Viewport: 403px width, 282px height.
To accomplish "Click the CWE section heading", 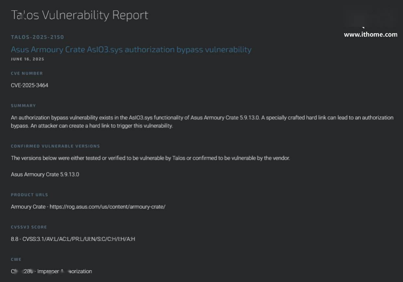I will tap(16, 260).
